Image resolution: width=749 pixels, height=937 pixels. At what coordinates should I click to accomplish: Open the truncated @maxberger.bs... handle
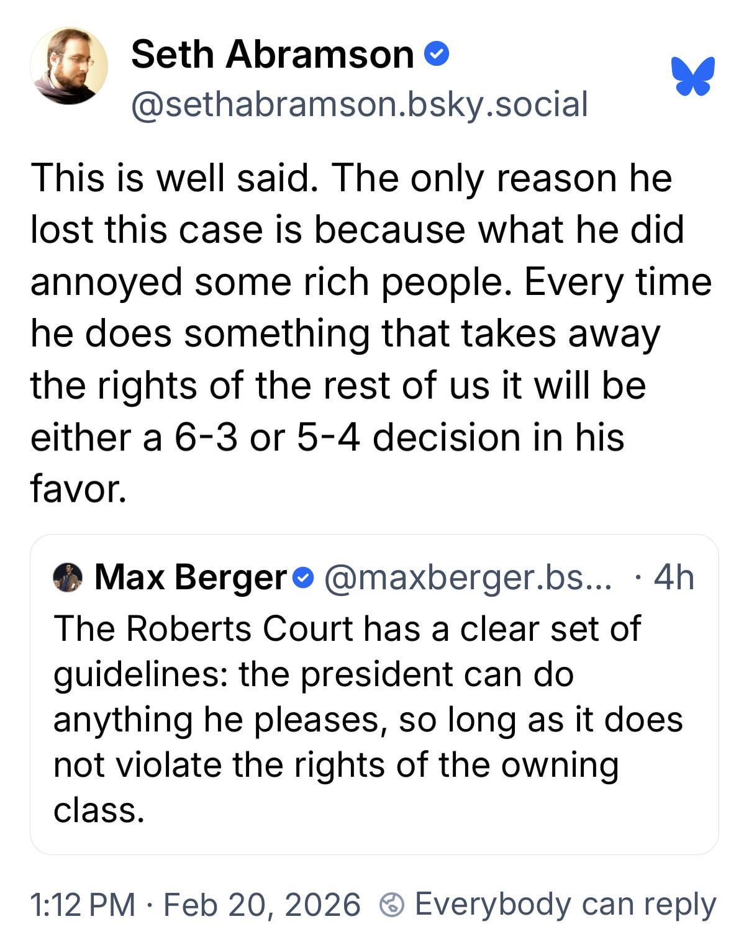coord(467,577)
